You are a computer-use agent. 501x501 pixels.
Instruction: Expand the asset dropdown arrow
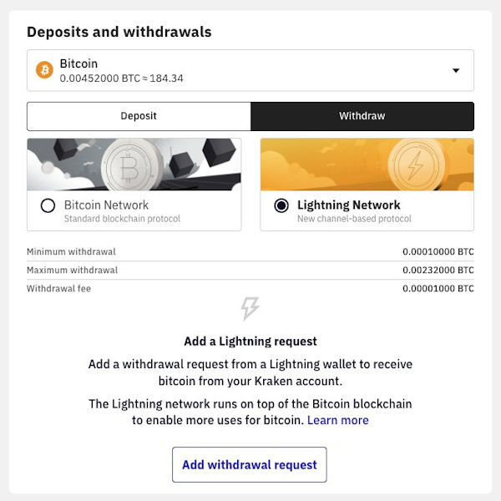[456, 71]
